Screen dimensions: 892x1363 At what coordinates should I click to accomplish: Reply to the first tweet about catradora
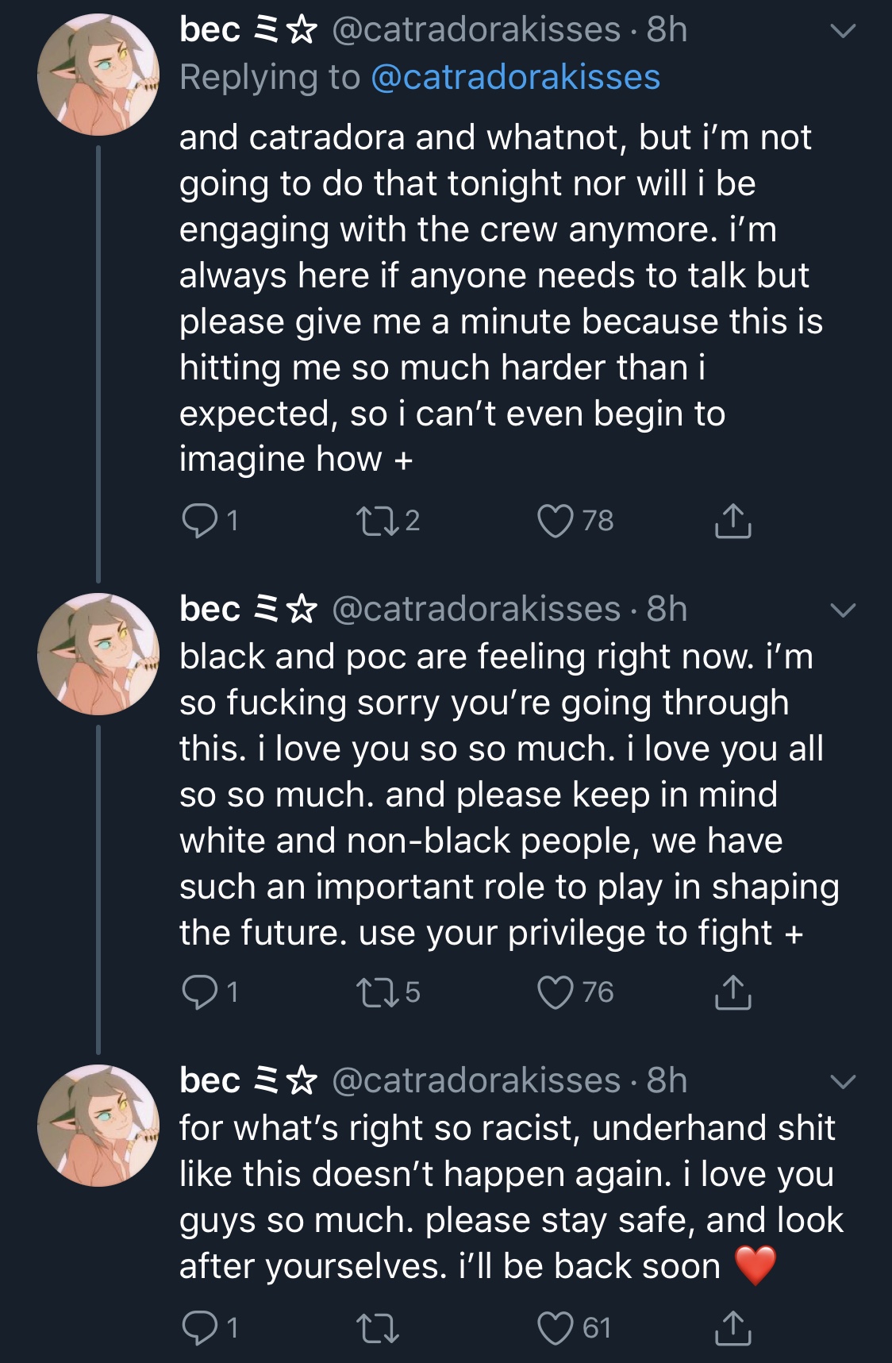tap(198, 521)
